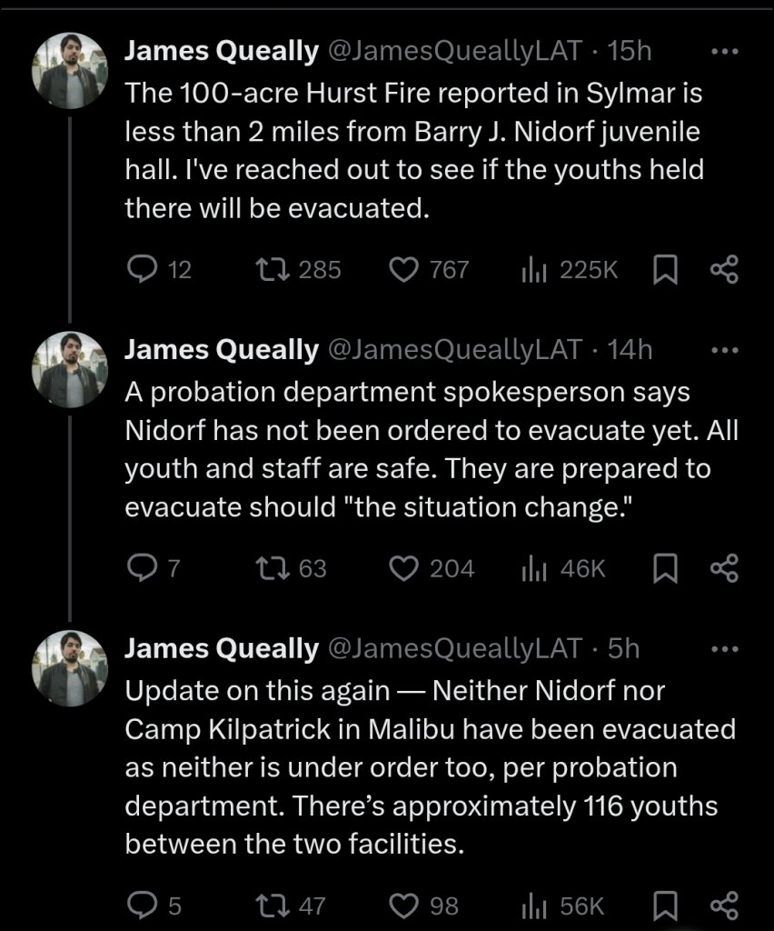This screenshot has height=931, width=774.
Task: Open more options on the 5h tweet
Action: coord(724,648)
